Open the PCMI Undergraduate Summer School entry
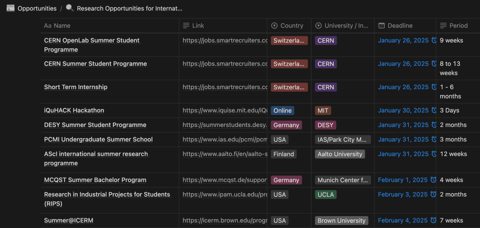 (98, 140)
